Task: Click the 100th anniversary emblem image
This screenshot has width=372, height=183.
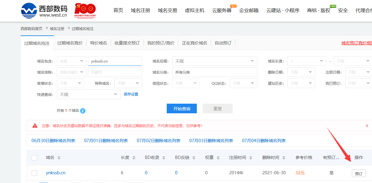Action: 85,11
